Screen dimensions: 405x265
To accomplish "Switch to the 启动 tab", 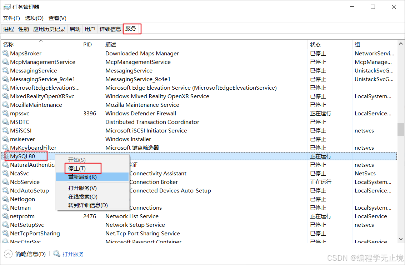I will coord(75,29).
